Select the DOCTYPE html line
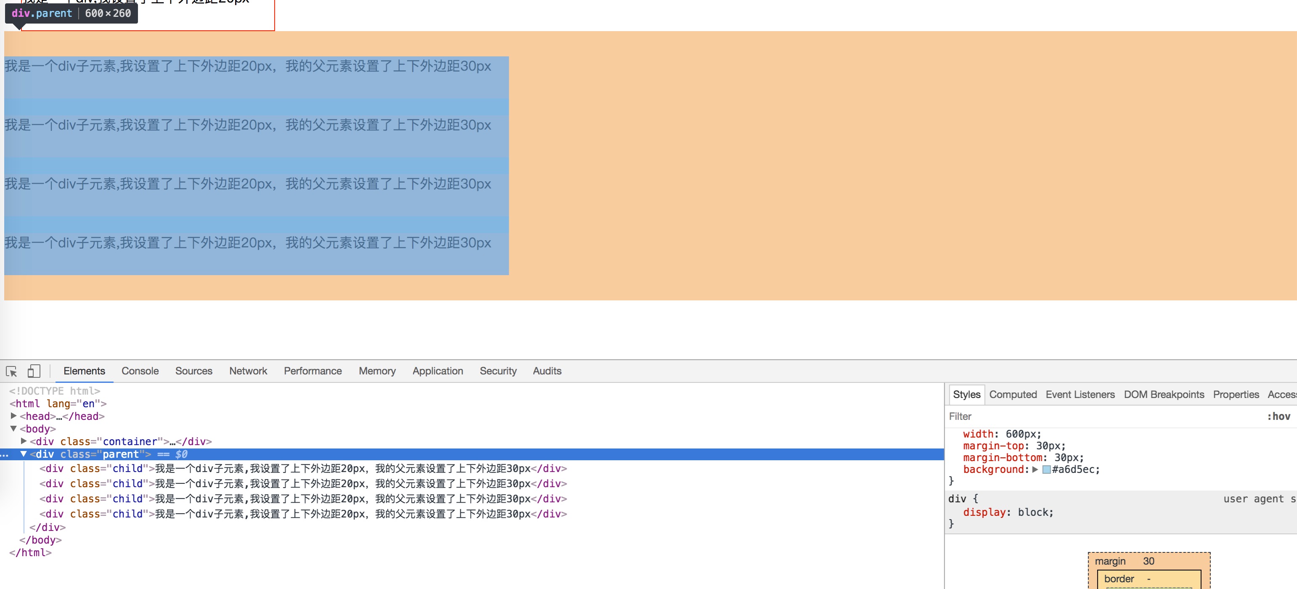Screen dimensions: 1297x589 click(x=54, y=391)
